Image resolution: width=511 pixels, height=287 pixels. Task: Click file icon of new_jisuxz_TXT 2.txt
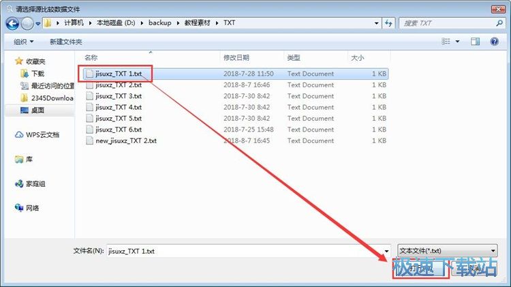(x=90, y=140)
